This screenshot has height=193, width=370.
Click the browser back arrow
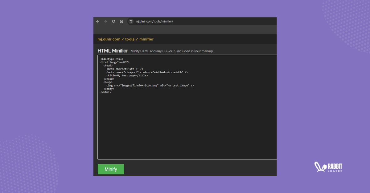pos(98,22)
